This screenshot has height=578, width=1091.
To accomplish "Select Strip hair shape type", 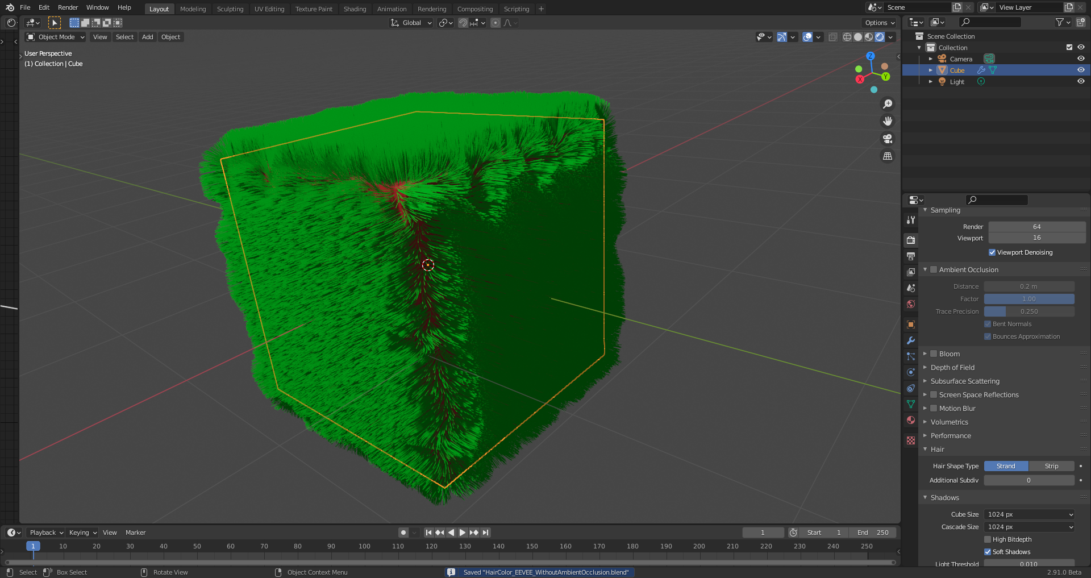I will pos(1051,466).
